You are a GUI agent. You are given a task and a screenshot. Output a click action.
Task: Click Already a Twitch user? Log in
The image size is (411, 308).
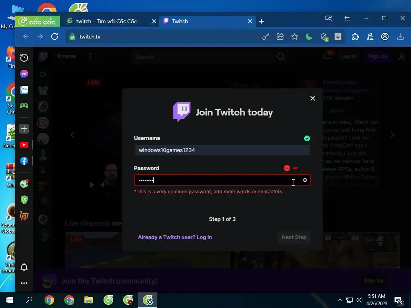point(175,237)
